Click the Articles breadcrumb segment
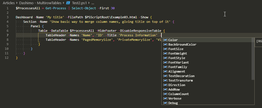The height and width of the screenshot is (108, 262). (9, 3)
